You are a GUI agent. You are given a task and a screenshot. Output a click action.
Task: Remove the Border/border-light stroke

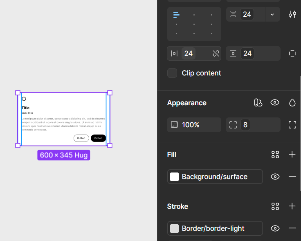(292, 228)
